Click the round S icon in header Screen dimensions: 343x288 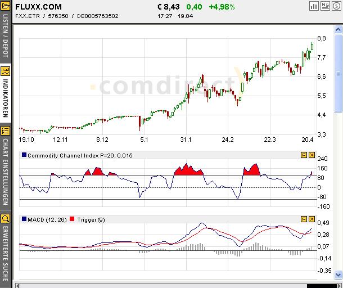coord(336,6)
